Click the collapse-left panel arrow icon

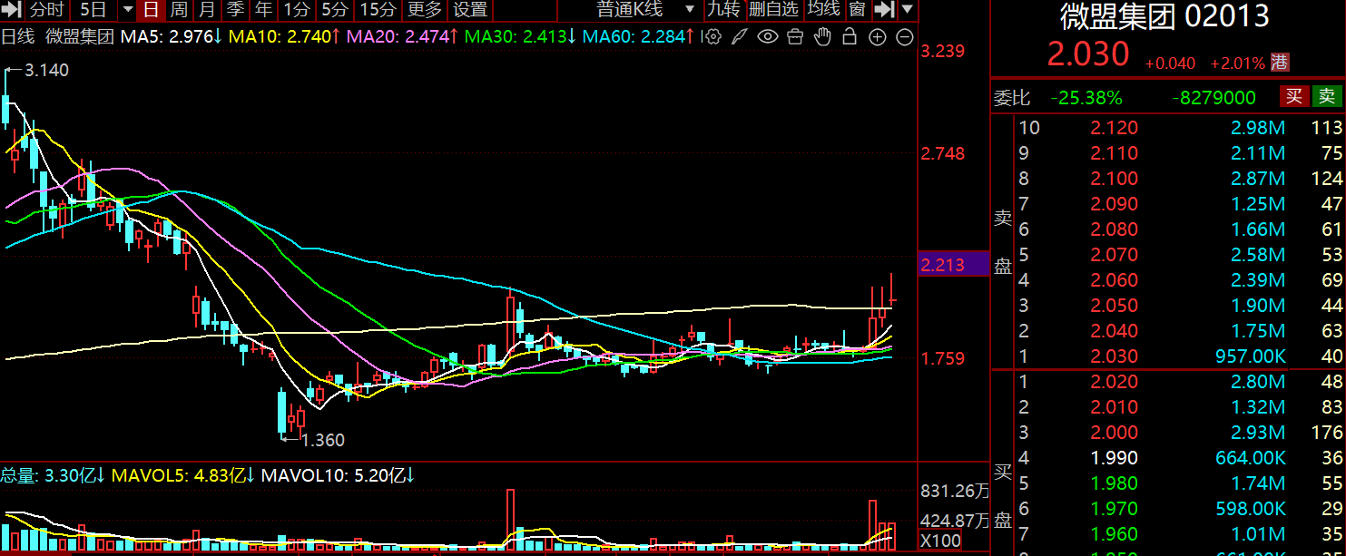pyautogui.click(x=12, y=10)
